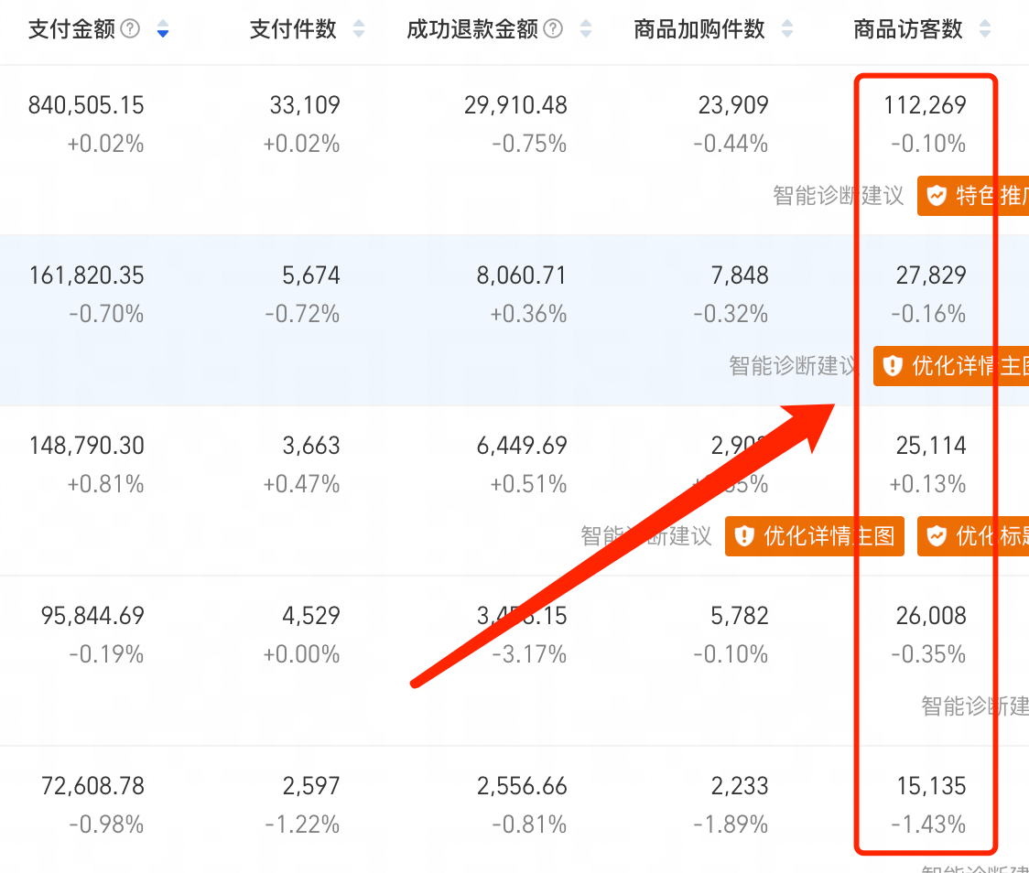Click the 成功退款金额 column header

pos(472,29)
